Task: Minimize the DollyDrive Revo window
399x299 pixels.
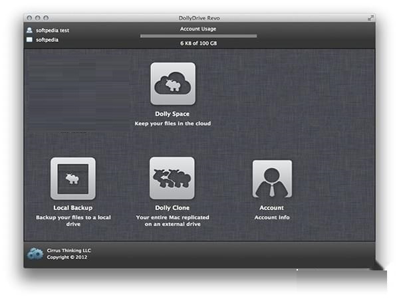Action: 38,17
